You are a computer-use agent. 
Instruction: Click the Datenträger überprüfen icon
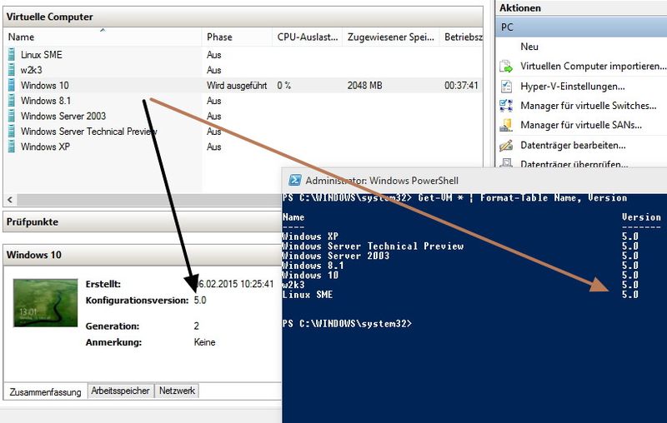tap(506, 162)
